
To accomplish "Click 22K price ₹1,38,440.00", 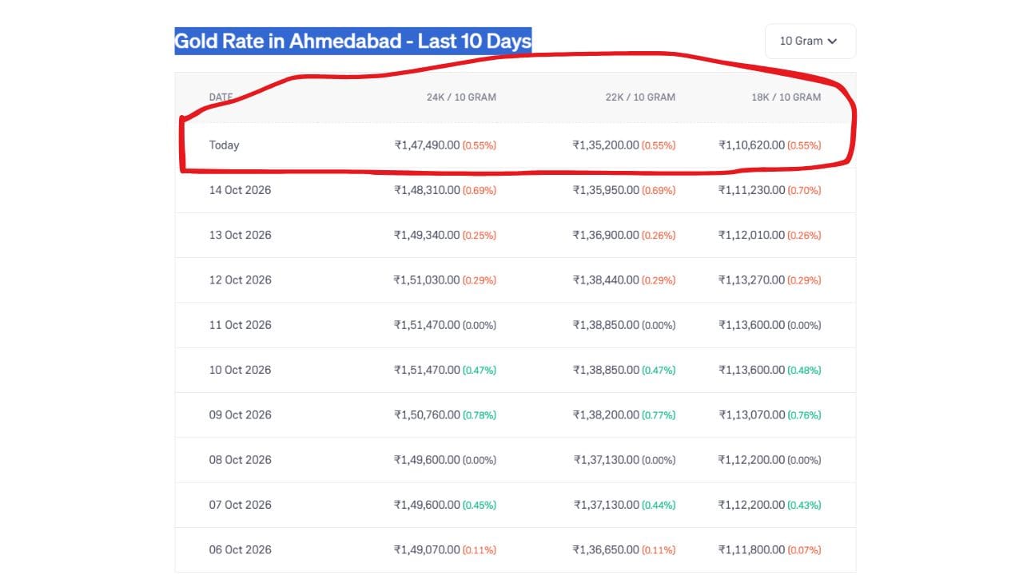I will click(x=606, y=280).
